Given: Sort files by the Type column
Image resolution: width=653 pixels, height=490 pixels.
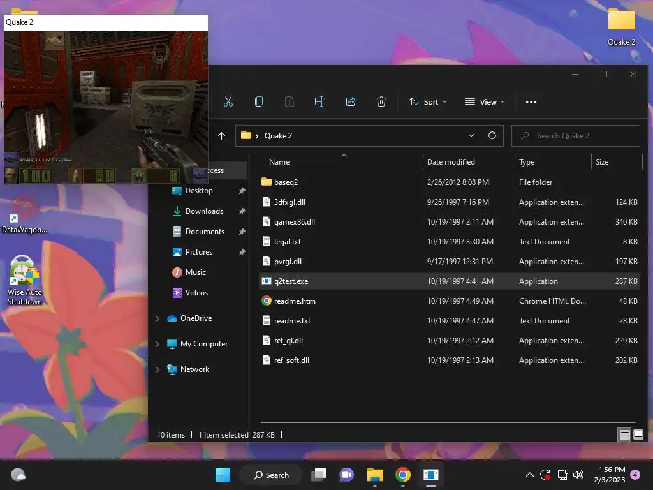Looking at the screenshot, I should 527,161.
